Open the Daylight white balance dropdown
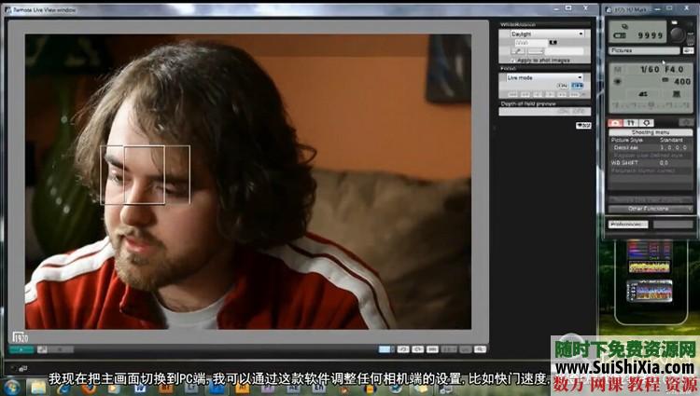The width and height of the screenshot is (700, 396). [x=546, y=33]
